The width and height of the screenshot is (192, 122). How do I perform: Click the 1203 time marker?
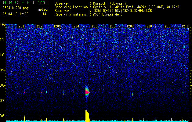click(x=57, y=26)
